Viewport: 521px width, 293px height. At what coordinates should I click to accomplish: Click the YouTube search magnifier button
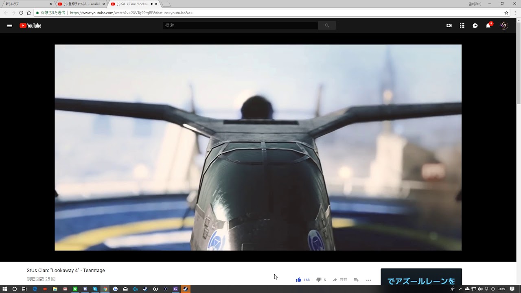(x=327, y=25)
